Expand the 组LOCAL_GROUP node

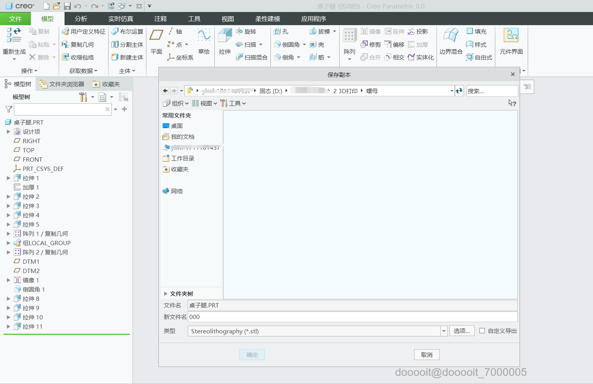coord(8,243)
